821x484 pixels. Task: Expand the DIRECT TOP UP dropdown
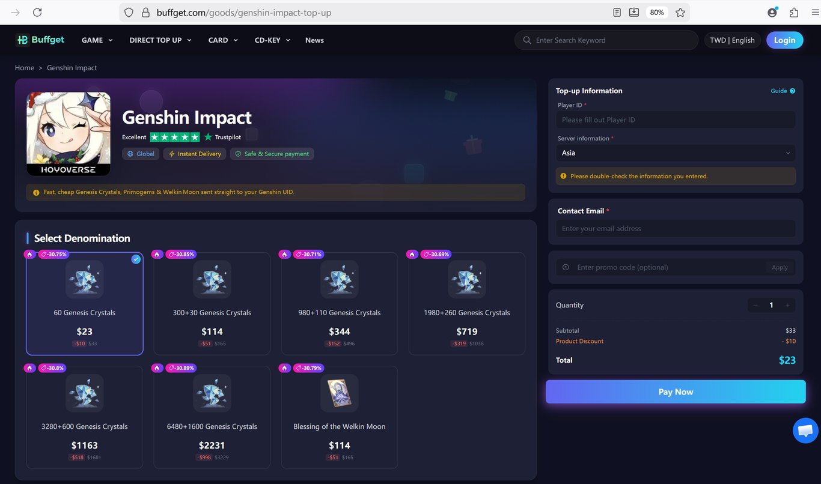[x=160, y=40]
